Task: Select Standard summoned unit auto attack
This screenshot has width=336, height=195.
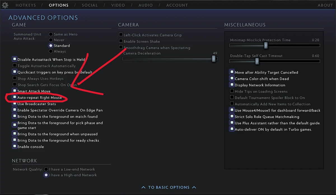Action: [x=51, y=46]
